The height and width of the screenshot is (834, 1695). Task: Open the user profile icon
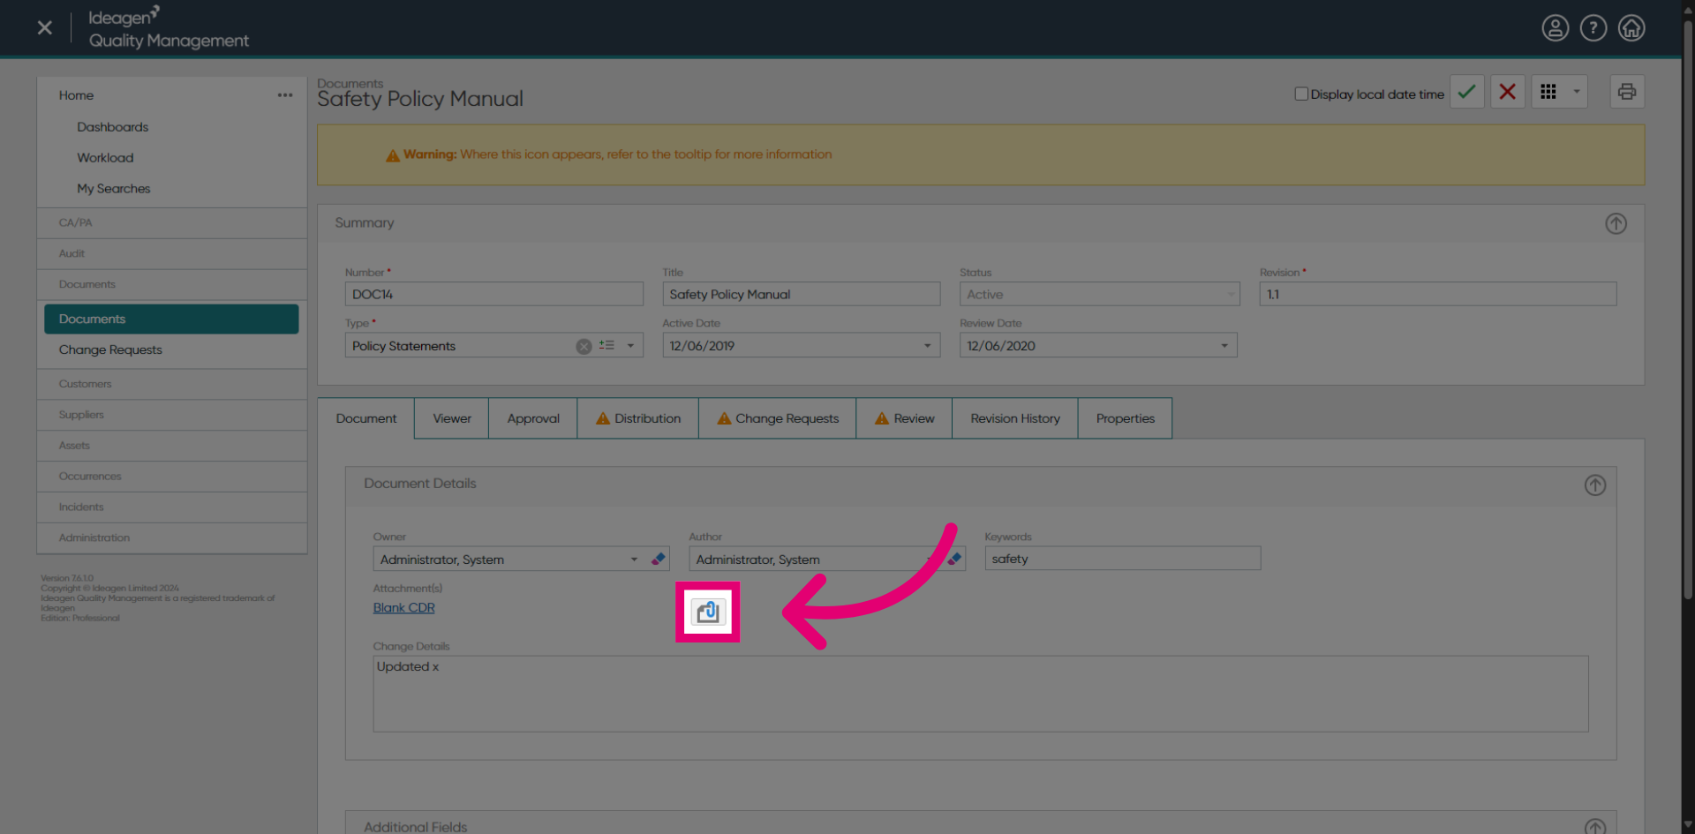click(x=1555, y=28)
